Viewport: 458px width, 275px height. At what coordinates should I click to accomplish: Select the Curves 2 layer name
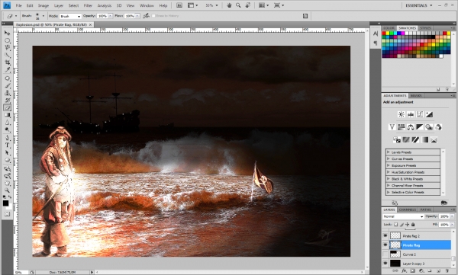(409, 254)
